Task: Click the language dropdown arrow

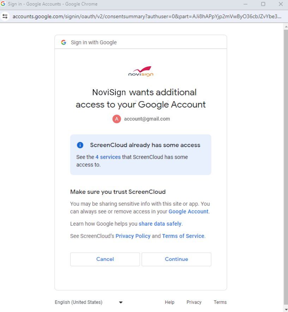Action: coord(120,302)
